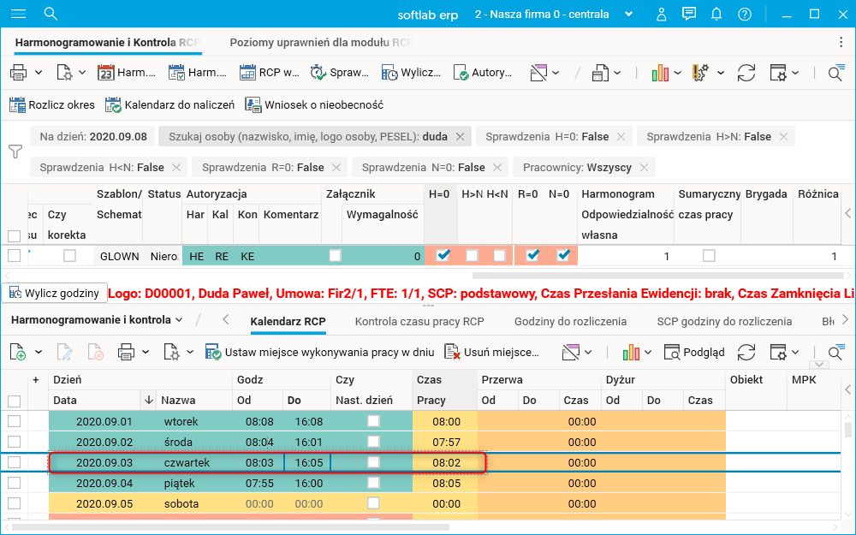
Task: Toggle the Wymagalność checkbox in GLOWN row
Action: pyautogui.click(x=335, y=255)
